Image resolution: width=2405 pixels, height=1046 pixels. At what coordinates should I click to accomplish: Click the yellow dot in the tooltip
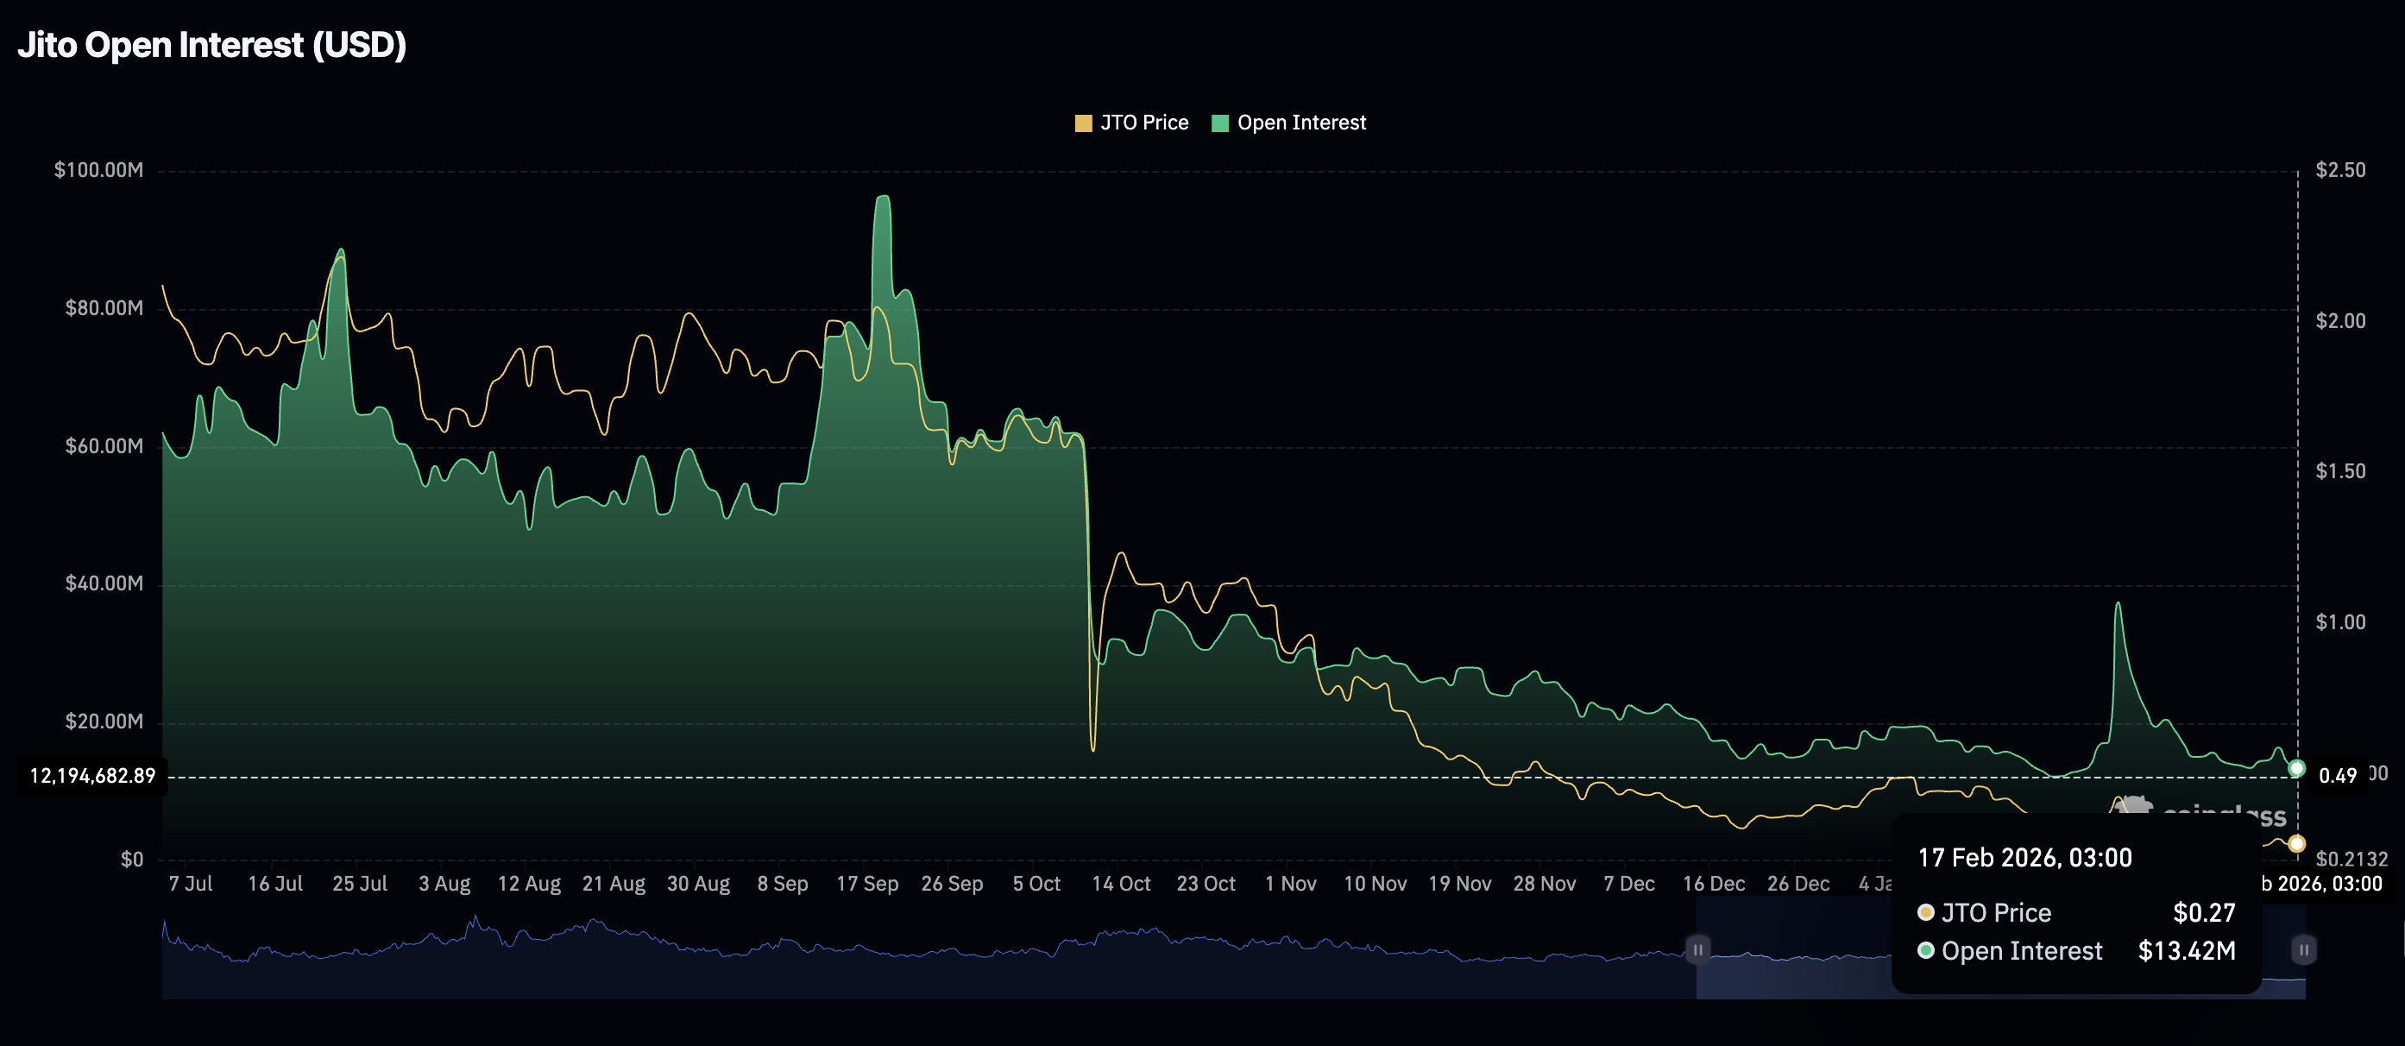click(1925, 912)
